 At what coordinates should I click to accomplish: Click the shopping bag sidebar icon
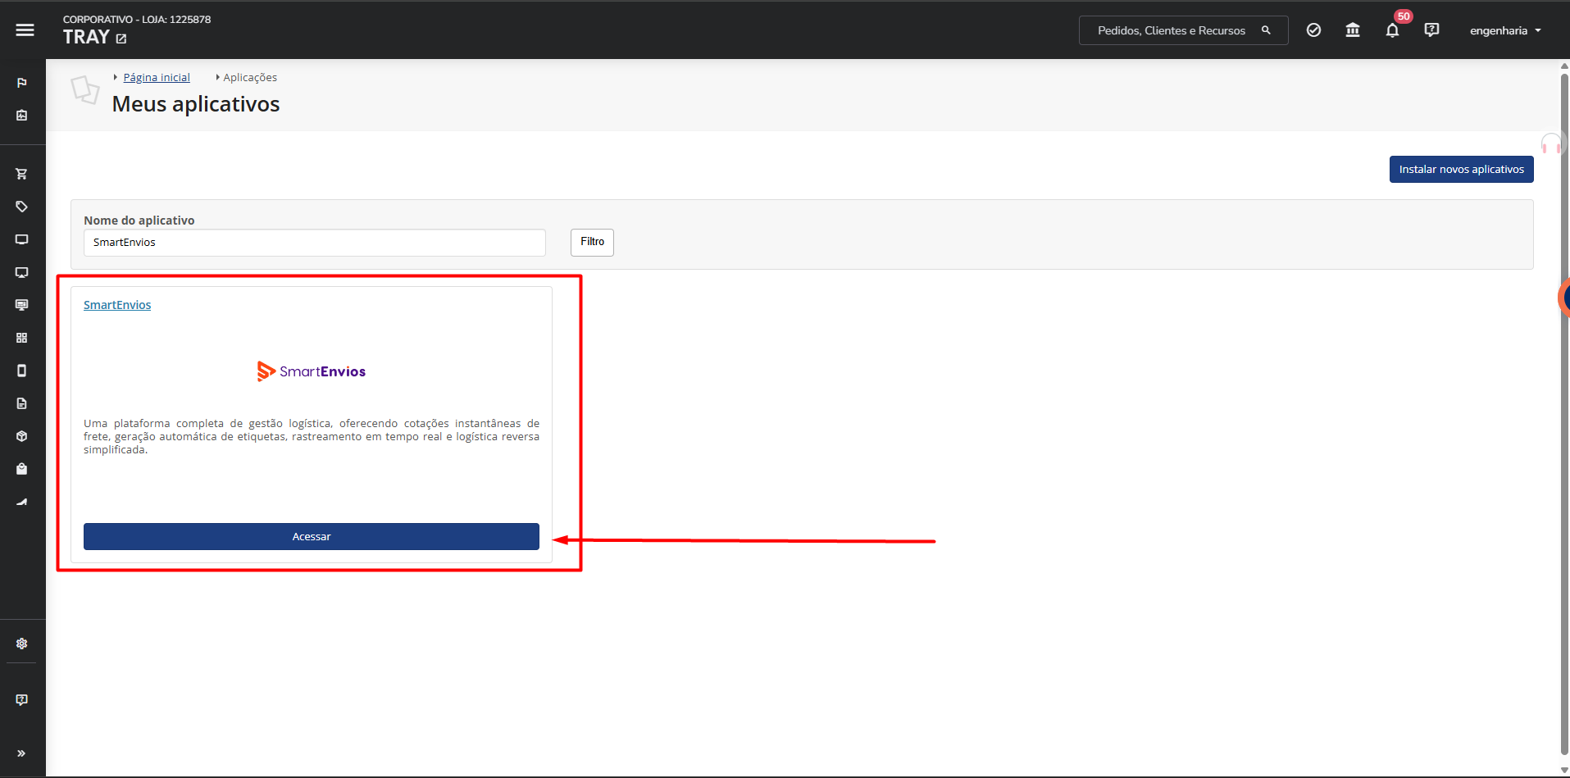click(22, 469)
